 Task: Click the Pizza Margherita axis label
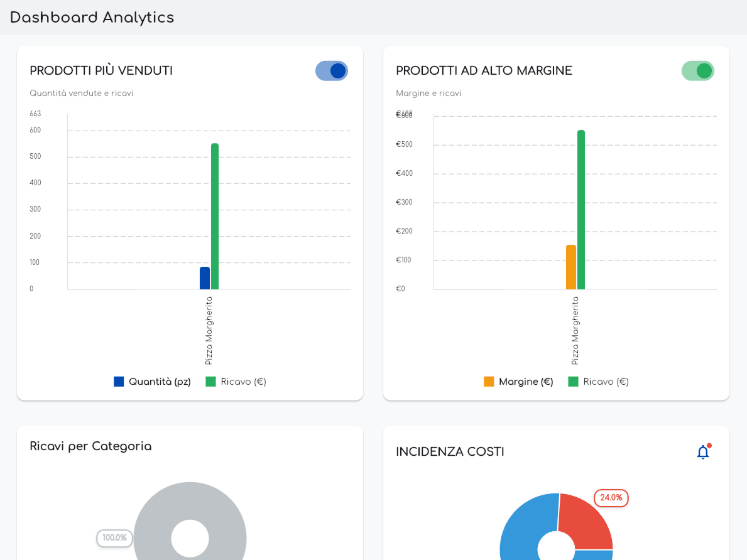[x=209, y=330]
